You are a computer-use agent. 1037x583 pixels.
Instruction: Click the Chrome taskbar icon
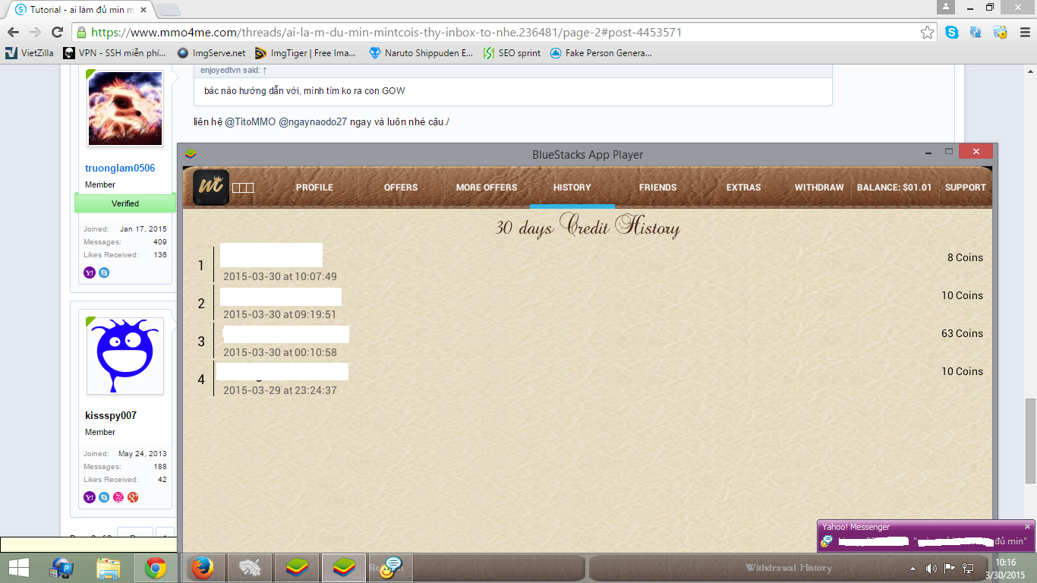pos(156,568)
